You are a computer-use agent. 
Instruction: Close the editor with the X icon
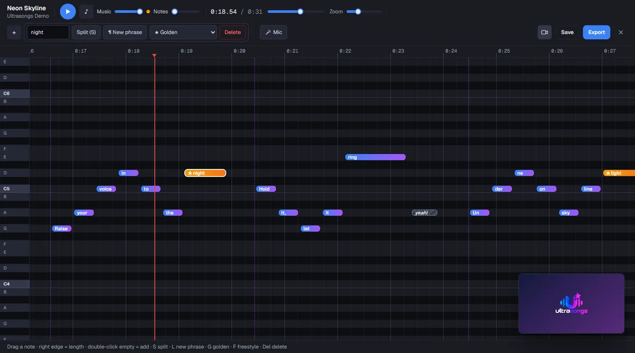tap(621, 32)
